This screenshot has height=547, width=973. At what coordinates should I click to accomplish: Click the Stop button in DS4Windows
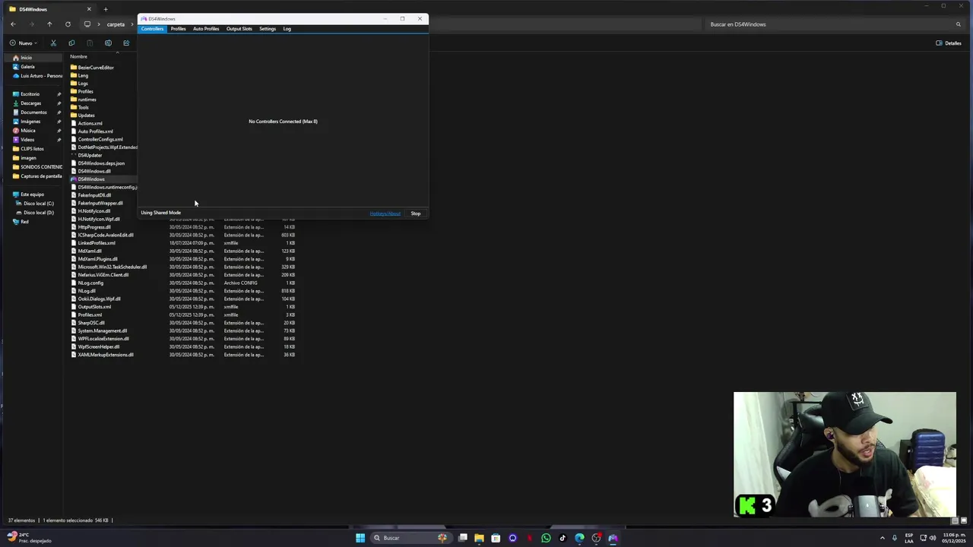[416, 213]
